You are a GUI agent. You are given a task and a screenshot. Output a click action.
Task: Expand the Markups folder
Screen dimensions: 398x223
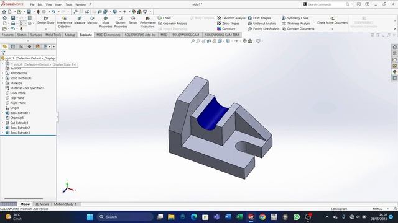2,83
